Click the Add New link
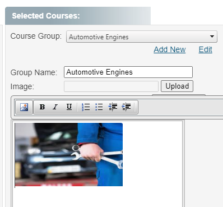 170,49
